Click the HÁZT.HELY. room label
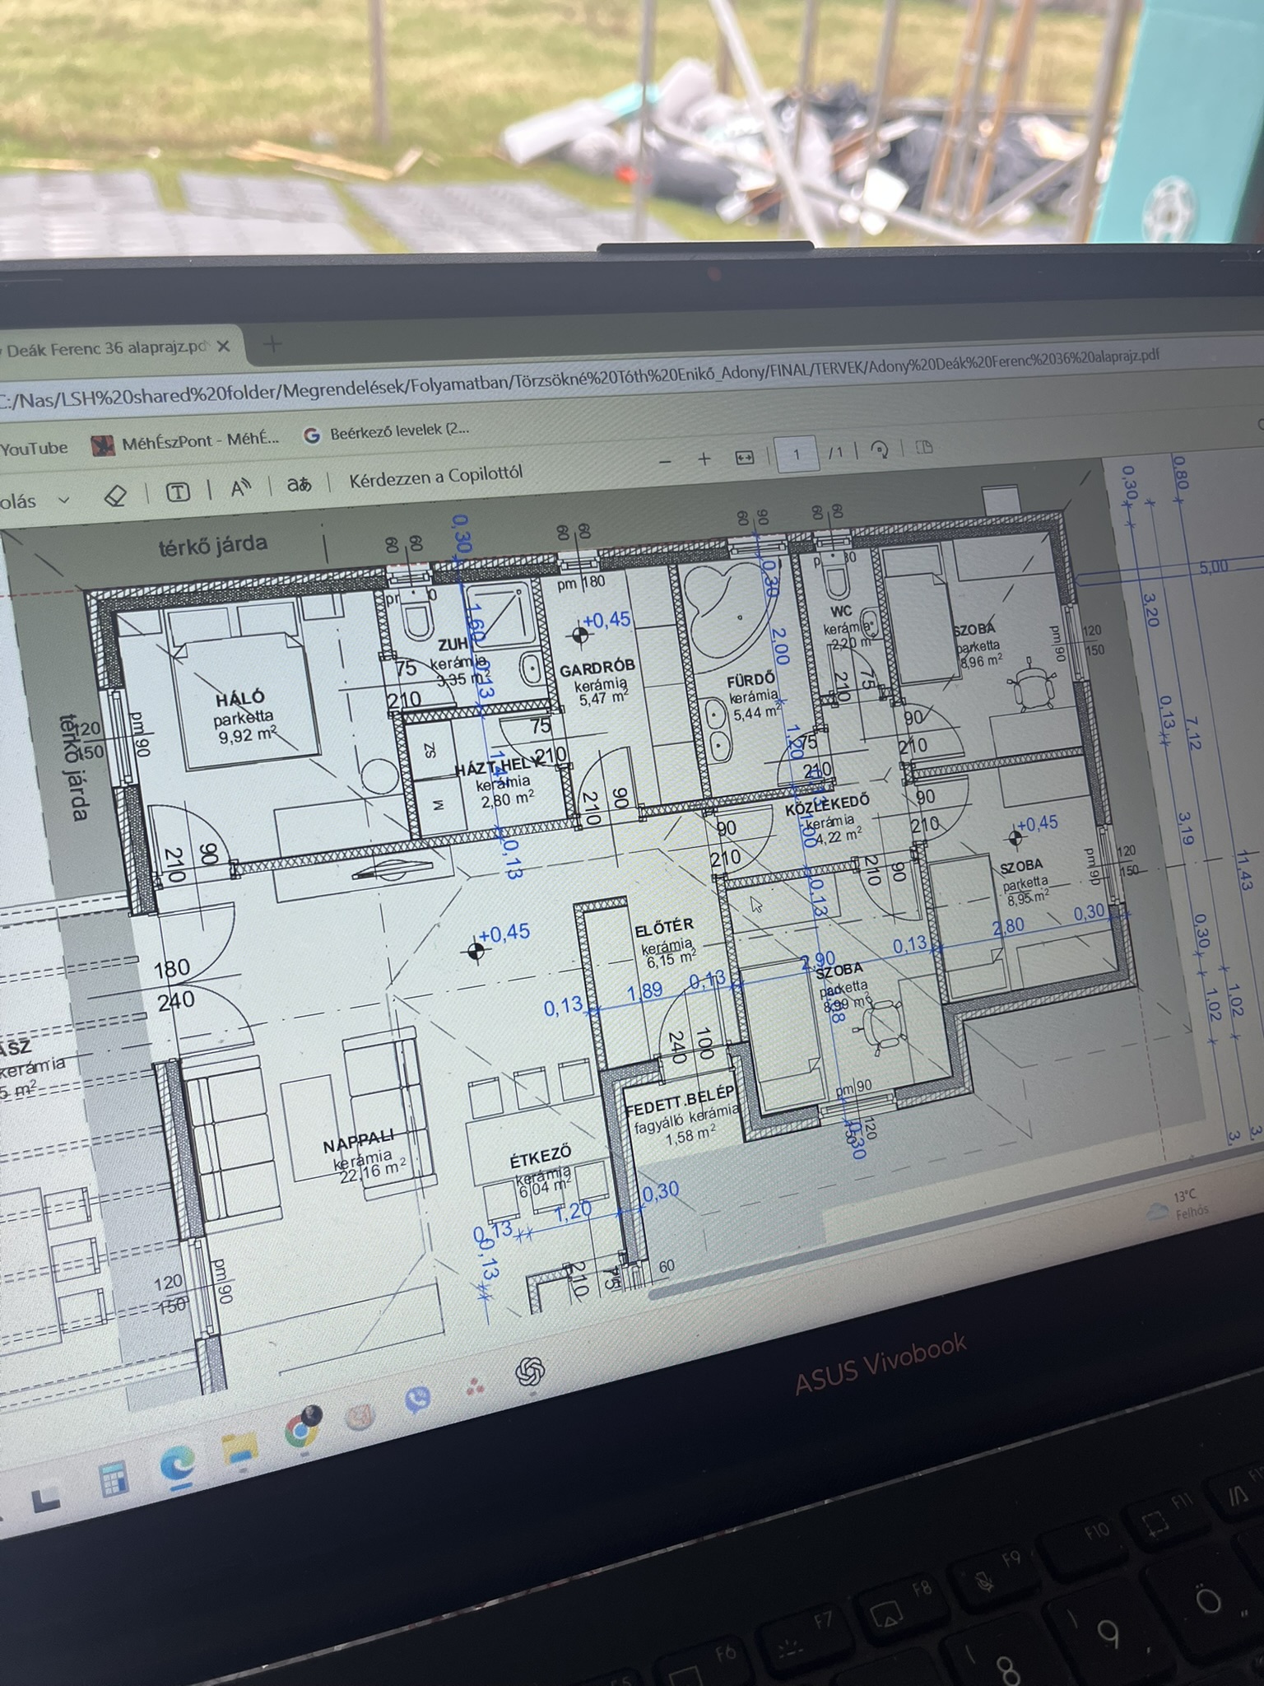Viewport: 1264px width, 1686px height. click(499, 768)
